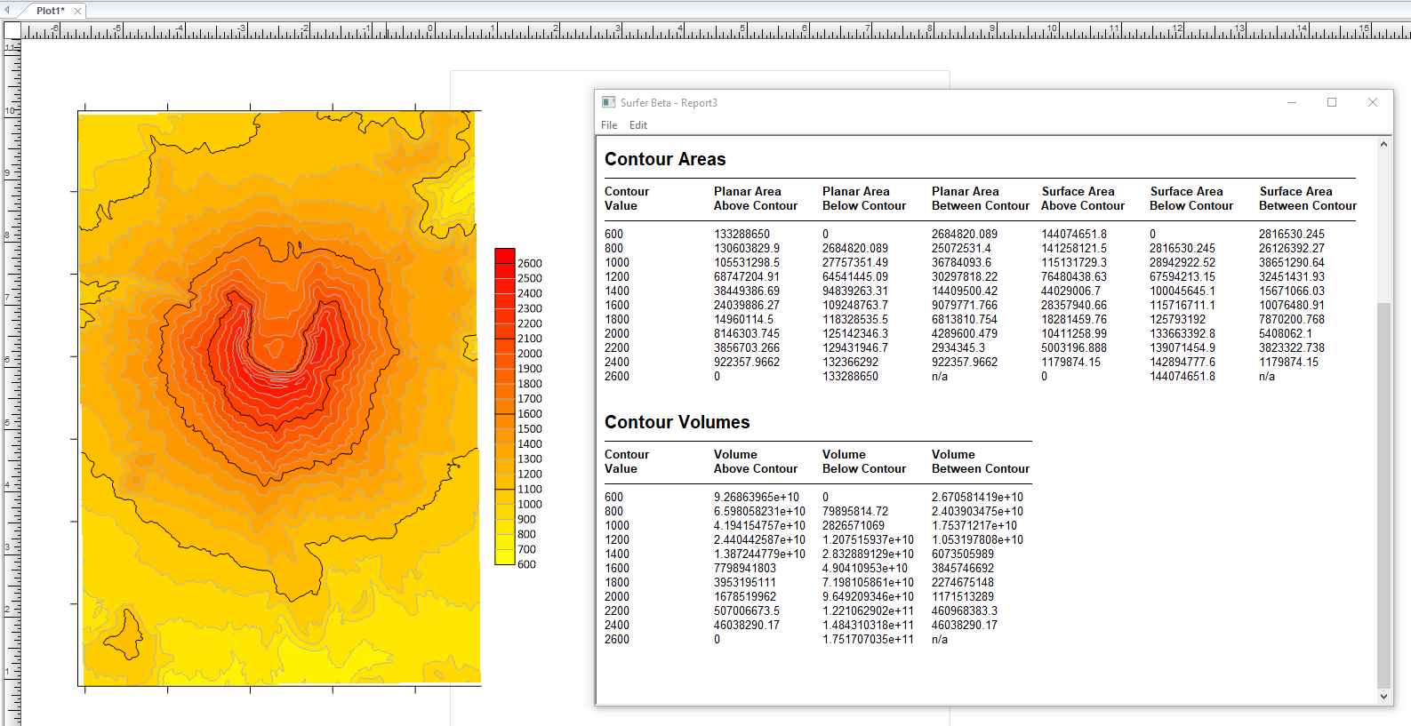Image resolution: width=1411 pixels, height=726 pixels.
Task: Click the tab scroll-left arrow beside Plot1*
Action: pos(7,11)
